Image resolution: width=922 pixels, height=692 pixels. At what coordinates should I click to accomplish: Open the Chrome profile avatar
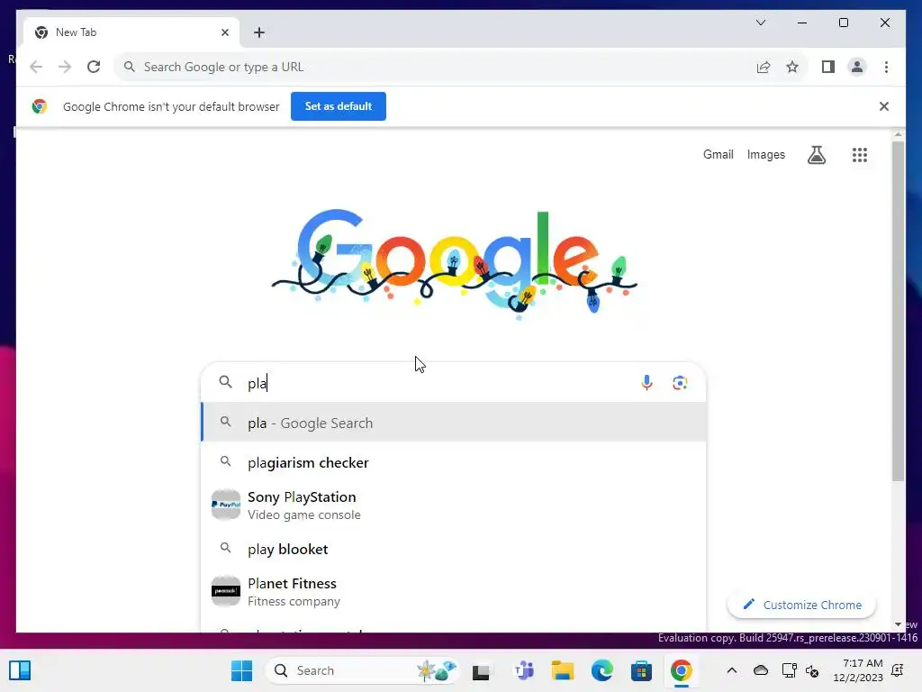pyautogui.click(x=857, y=67)
